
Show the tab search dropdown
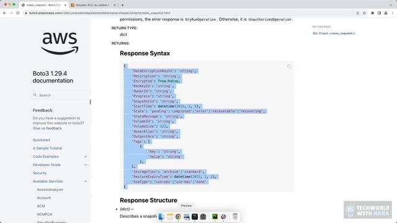click(x=391, y=5)
